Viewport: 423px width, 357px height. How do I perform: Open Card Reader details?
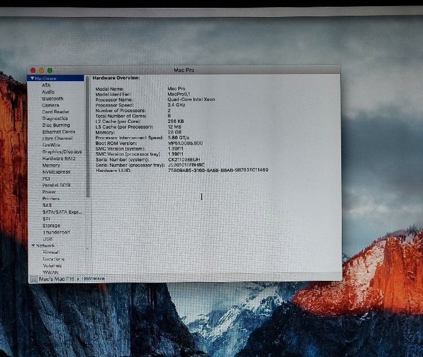[x=56, y=112]
